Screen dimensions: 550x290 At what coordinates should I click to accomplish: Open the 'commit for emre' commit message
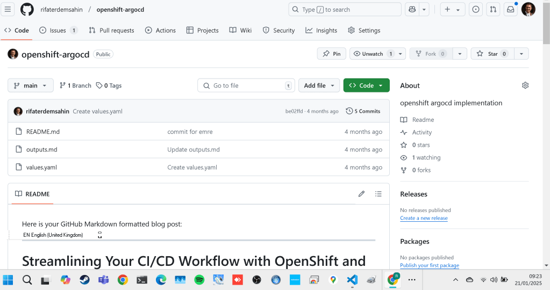(x=190, y=132)
